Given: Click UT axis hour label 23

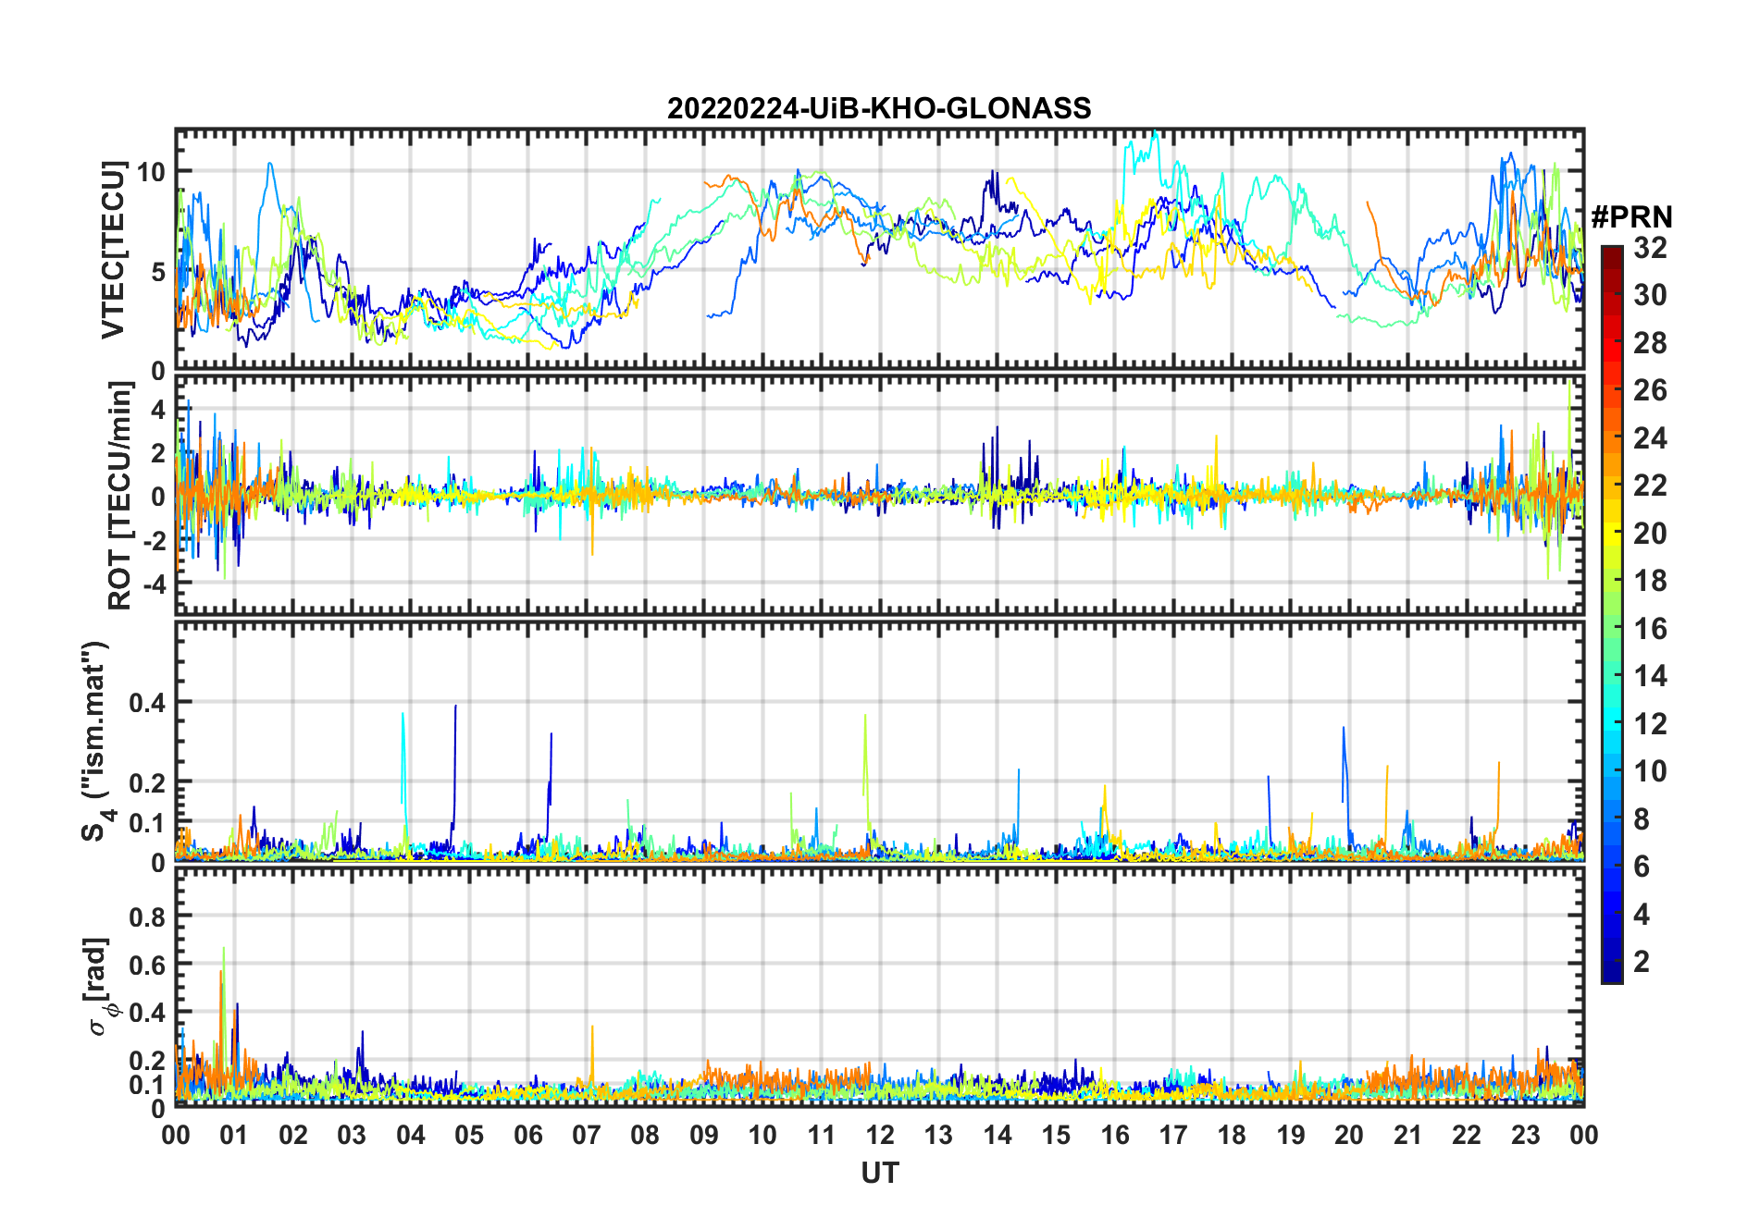Looking at the screenshot, I should pos(1526,1135).
